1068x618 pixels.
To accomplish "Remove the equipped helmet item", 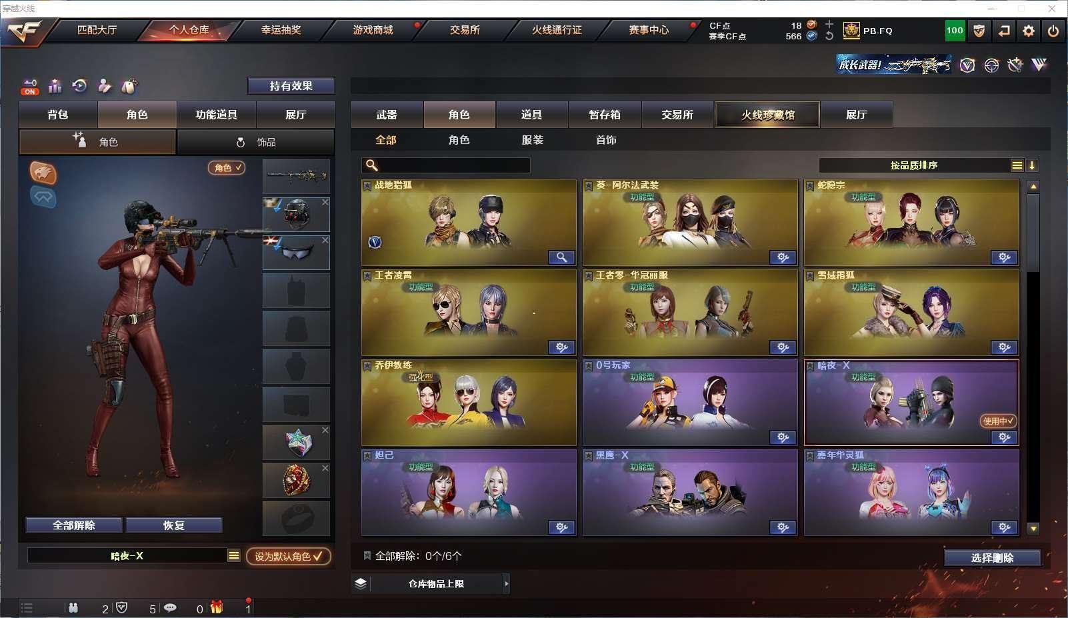I will coord(325,202).
